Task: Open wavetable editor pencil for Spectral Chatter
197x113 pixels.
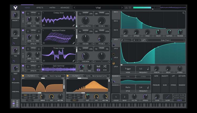Action: 74,43
